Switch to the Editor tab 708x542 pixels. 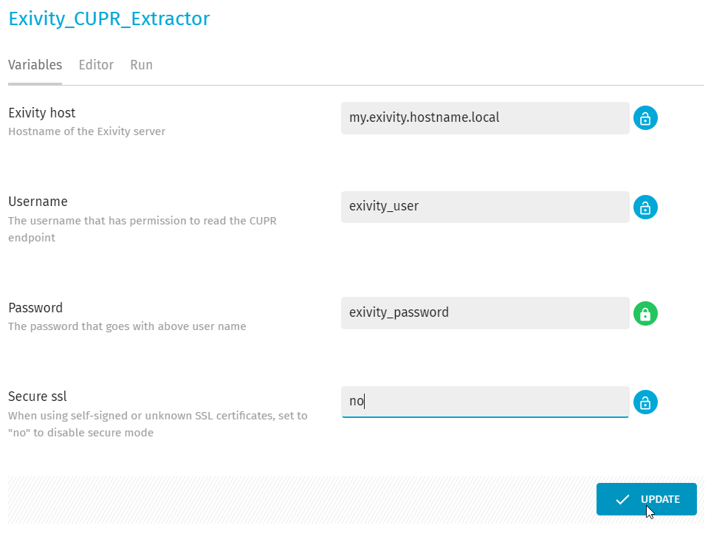(x=96, y=65)
